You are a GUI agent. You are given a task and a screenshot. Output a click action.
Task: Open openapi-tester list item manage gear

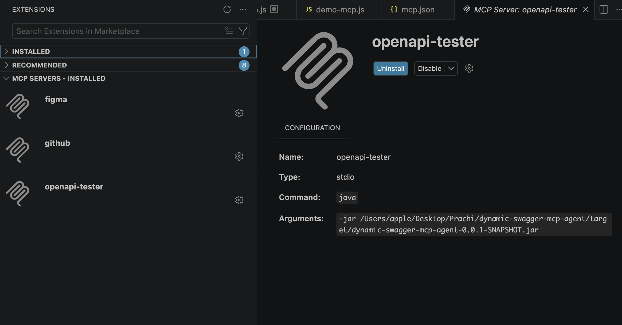pyautogui.click(x=239, y=200)
